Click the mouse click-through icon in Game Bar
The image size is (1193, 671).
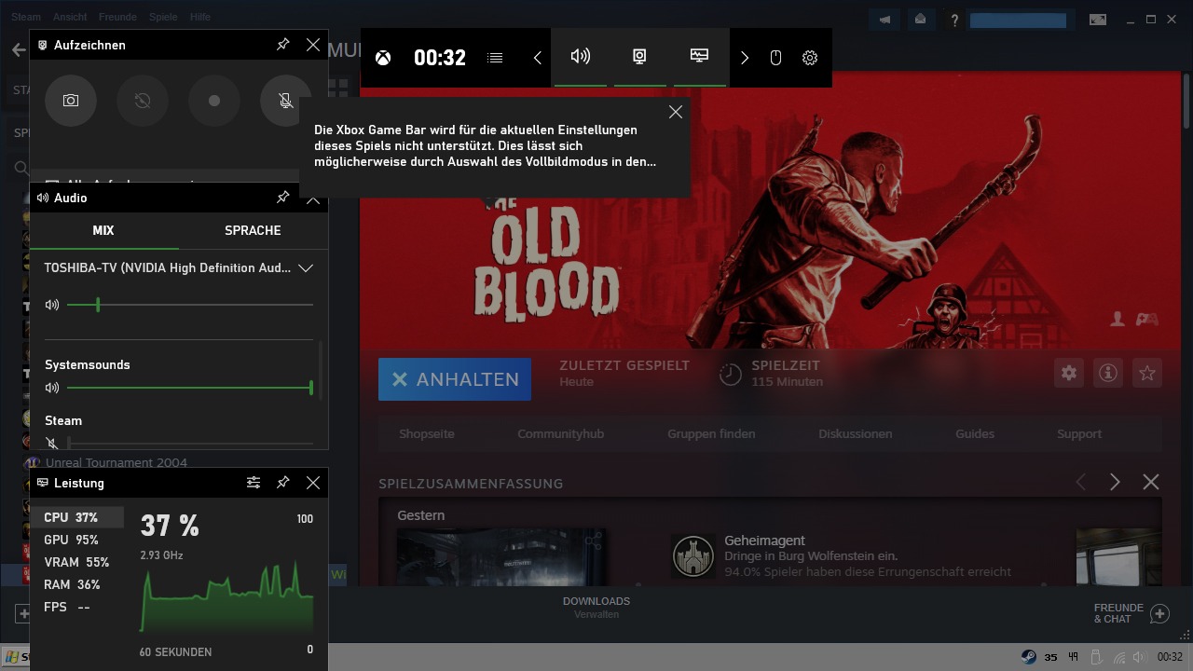pyautogui.click(x=775, y=58)
